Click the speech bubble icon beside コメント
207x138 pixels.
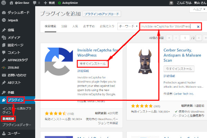[x=4, y=52]
